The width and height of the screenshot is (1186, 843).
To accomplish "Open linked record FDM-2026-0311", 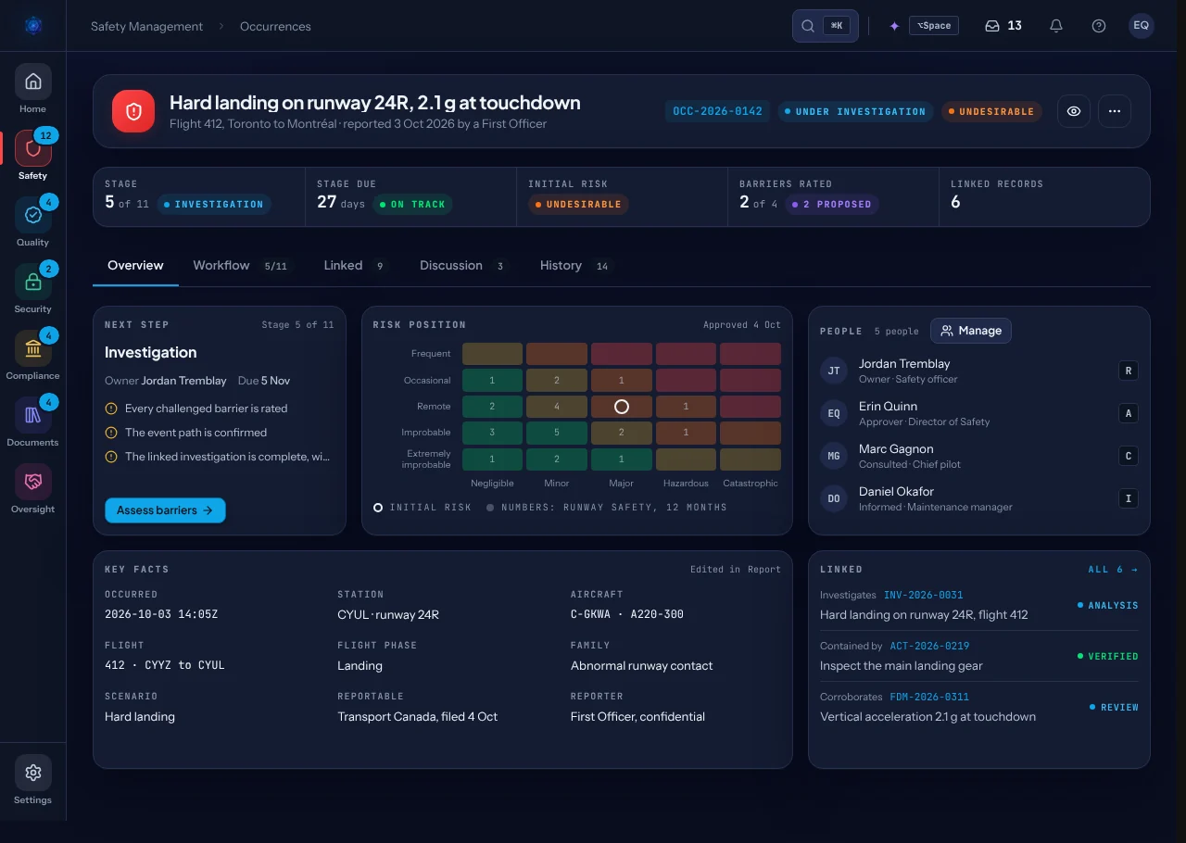I will 929,698.
